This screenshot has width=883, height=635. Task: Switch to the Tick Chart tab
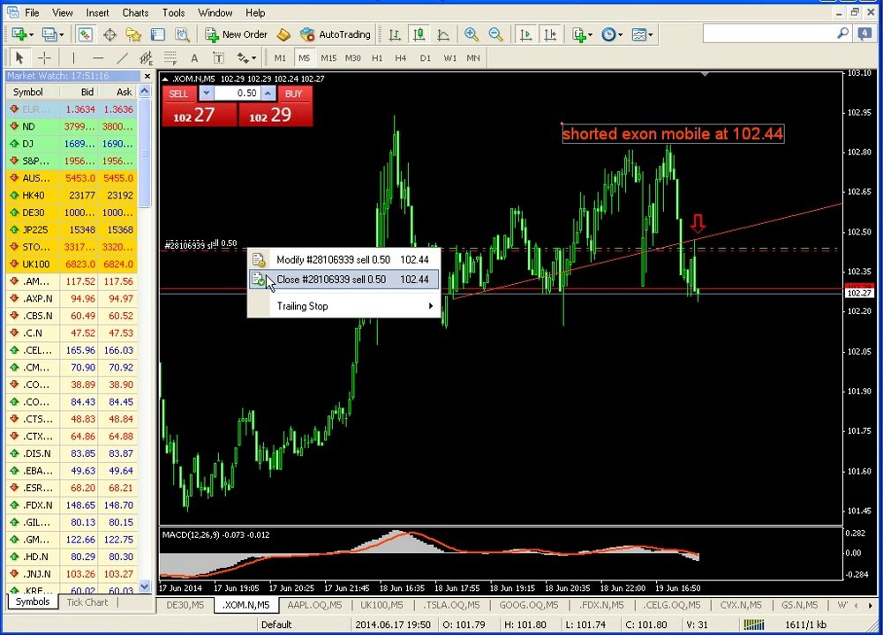[87, 602]
